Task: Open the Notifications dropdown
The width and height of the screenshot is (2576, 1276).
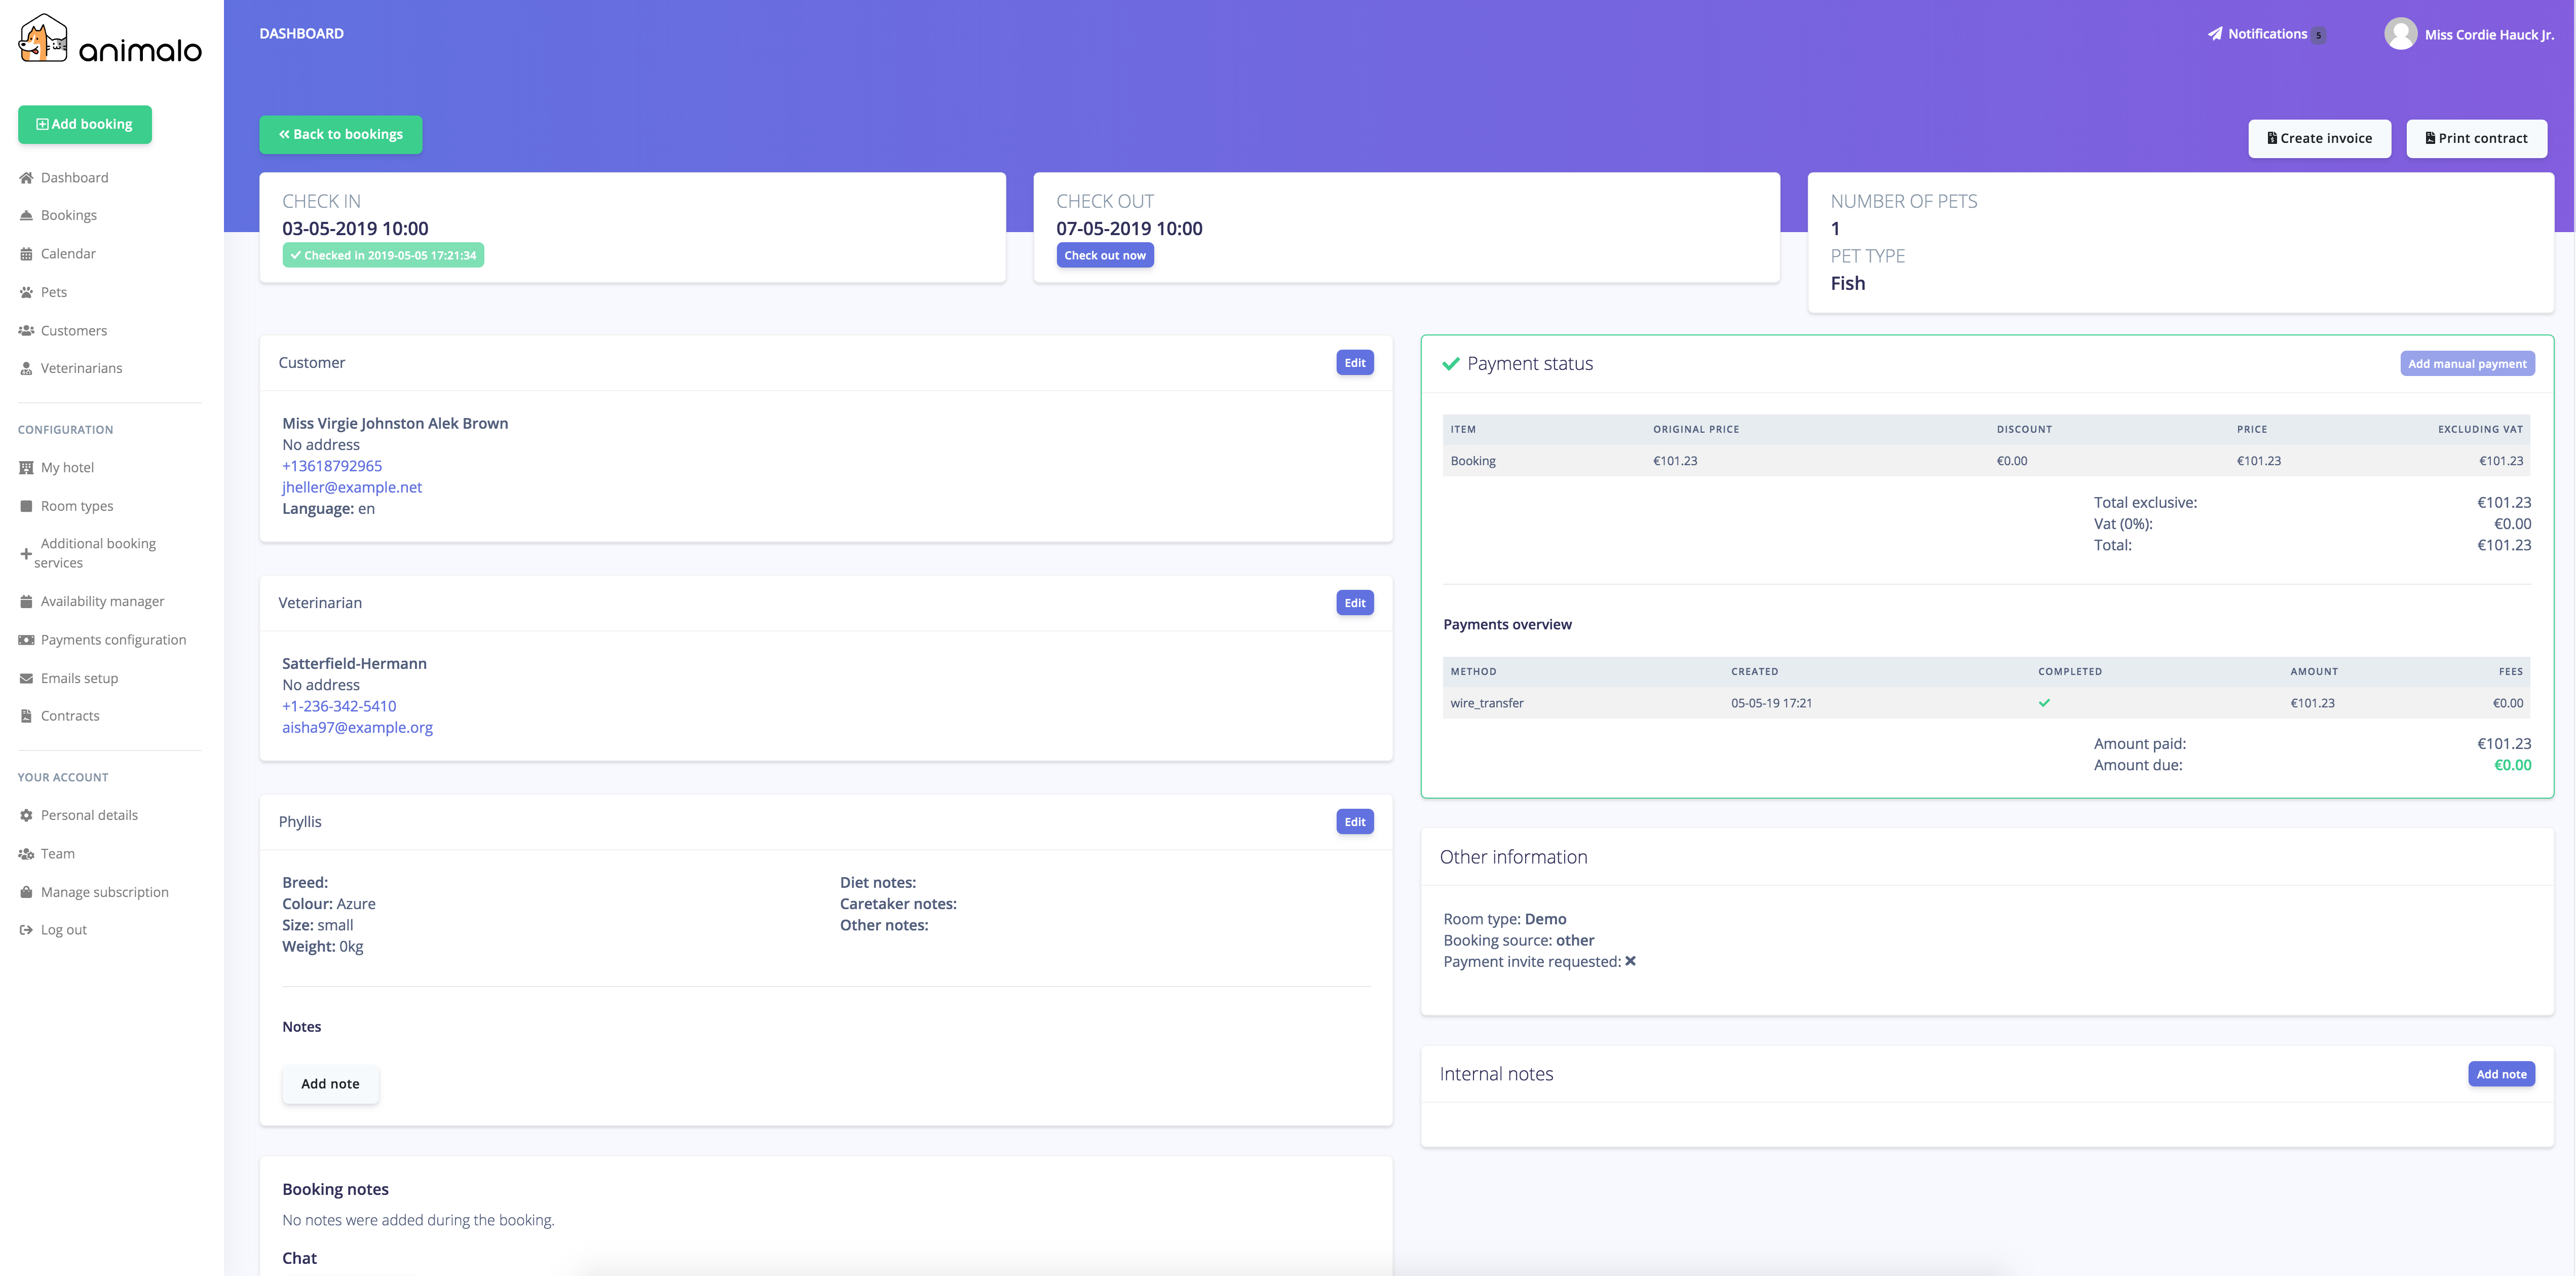Action: point(2267,34)
